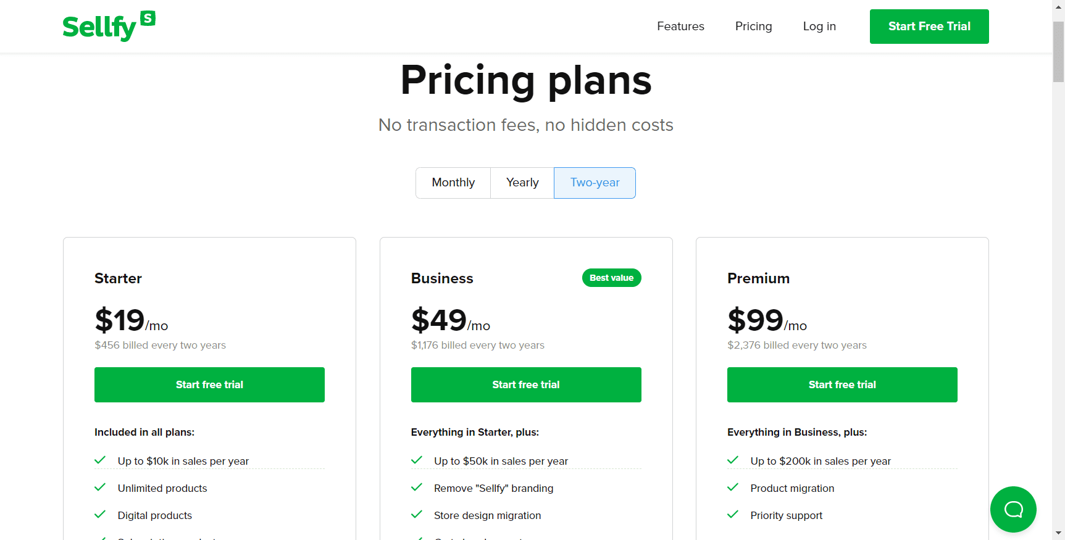Click Up to $200k in sales per year
Screen dimensions: 1065x540
(x=821, y=461)
